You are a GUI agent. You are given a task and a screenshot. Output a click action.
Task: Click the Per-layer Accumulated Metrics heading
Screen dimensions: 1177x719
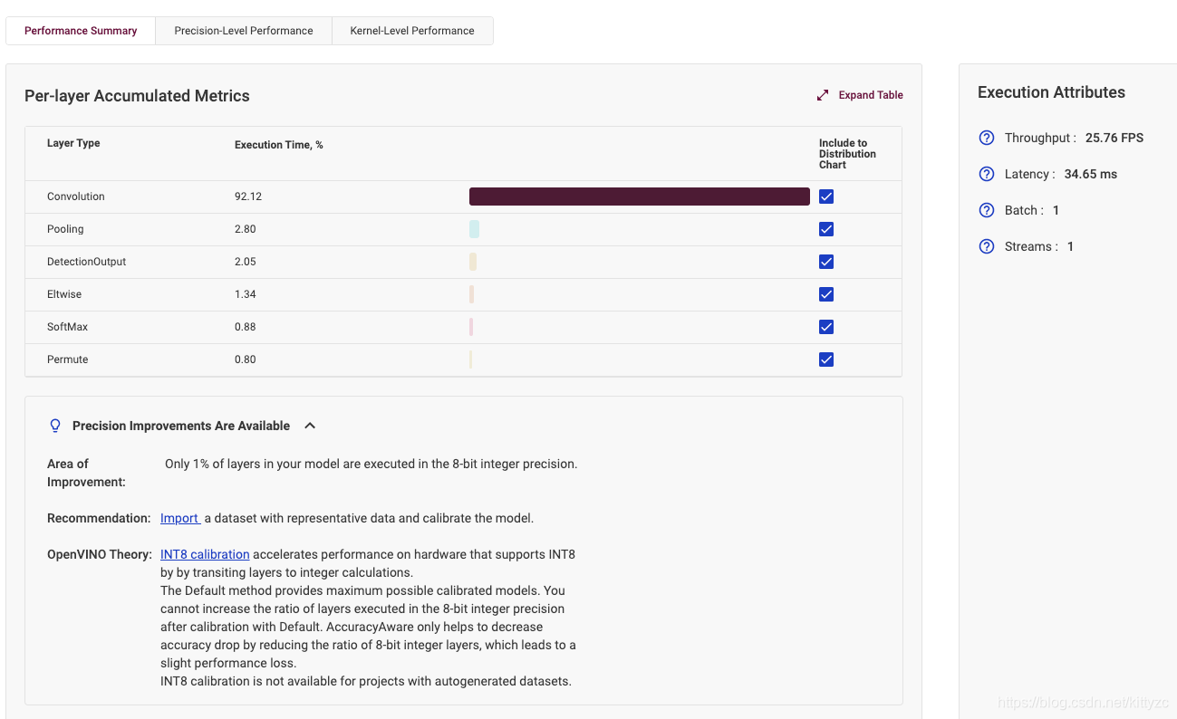click(137, 96)
